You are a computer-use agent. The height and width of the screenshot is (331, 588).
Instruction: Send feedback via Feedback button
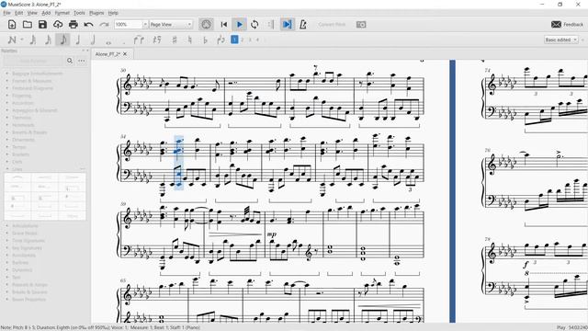567,25
